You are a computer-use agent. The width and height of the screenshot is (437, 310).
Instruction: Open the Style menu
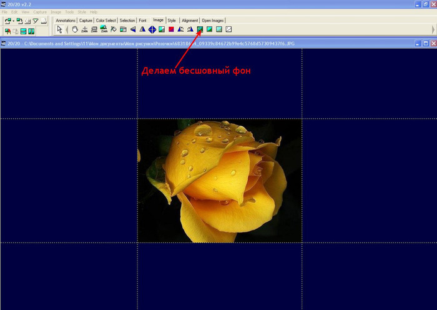(82, 12)
